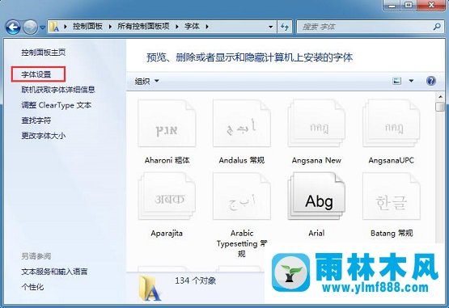Select the Andalus 常规 font icon

coord(242,124)
